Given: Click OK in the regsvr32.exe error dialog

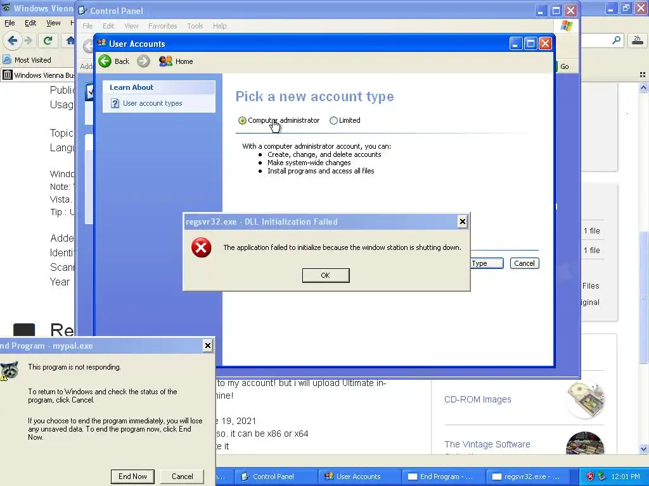Looking at the screenshot, I should (x=326, y=275).
